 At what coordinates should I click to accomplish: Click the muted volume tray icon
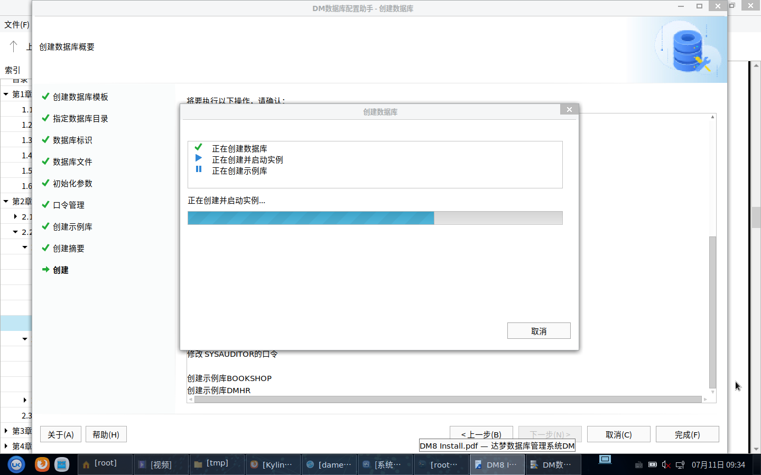click(666, 464)
